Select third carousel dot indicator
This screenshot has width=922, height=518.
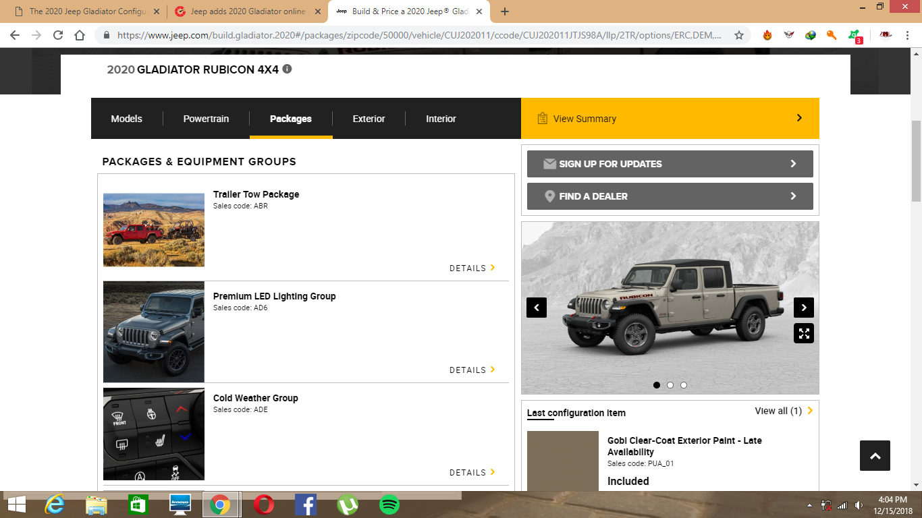pos(684,385)
